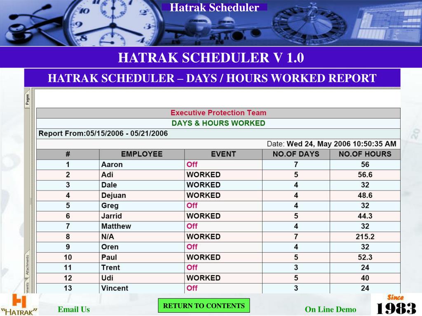Click the Report From date range text
This screenshot has width=422, height=316.
click(x=103, y=134)
